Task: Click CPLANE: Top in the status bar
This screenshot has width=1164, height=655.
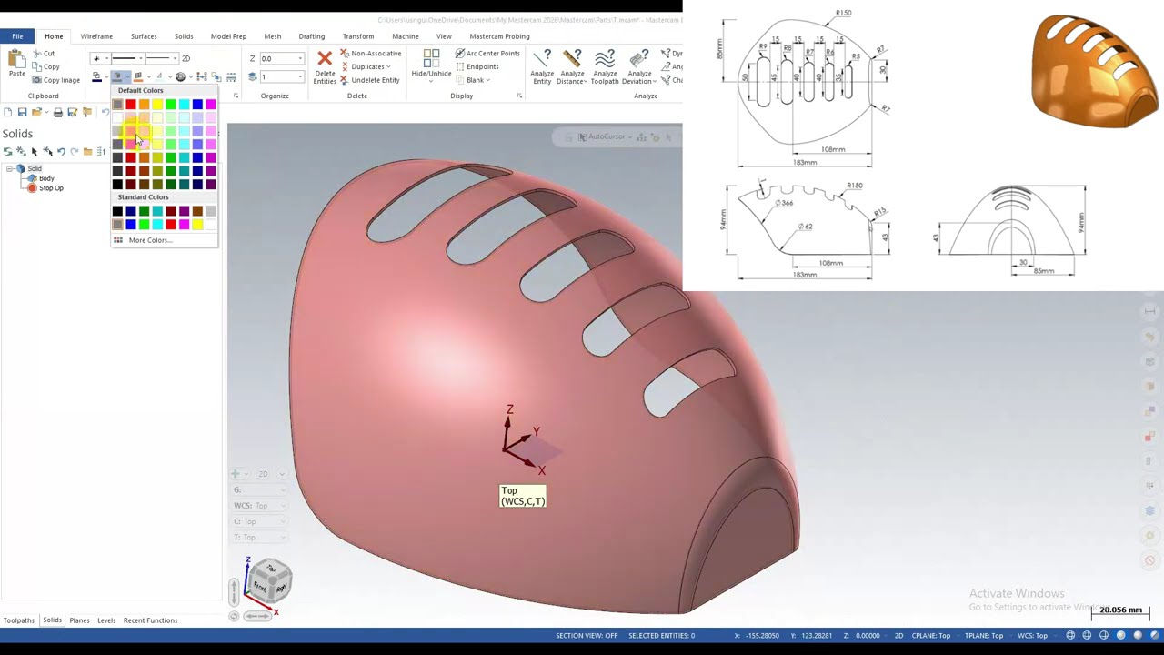Action: click(931, 635)
